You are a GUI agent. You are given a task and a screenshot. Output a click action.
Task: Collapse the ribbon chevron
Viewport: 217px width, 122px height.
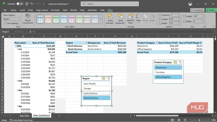pyautogui.click(x=213, y=26)
